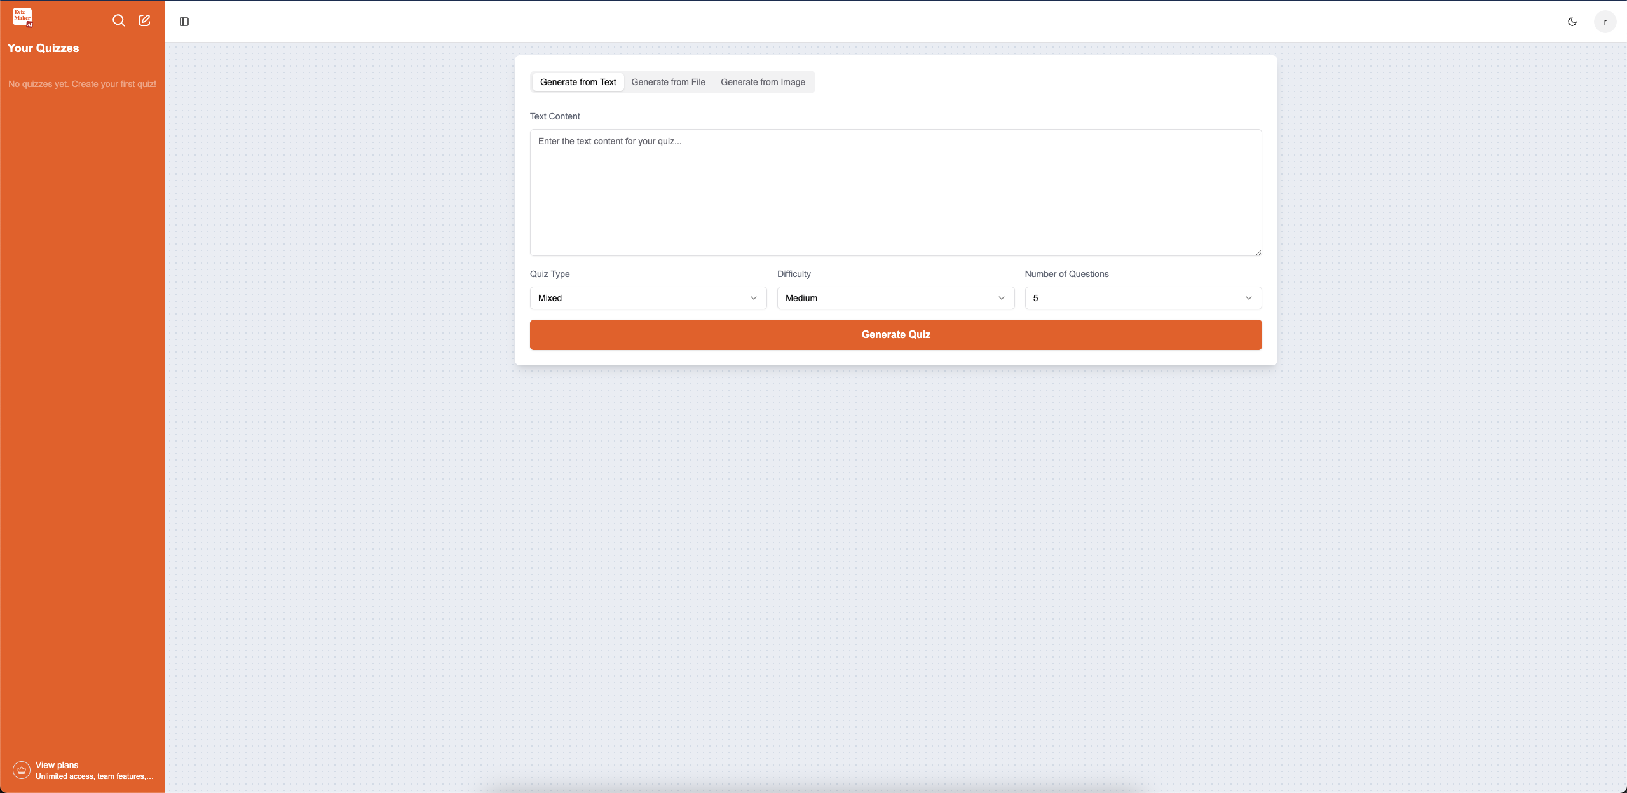
Task: Open the Number of Questions dropdown
Action: point(1142,297)
